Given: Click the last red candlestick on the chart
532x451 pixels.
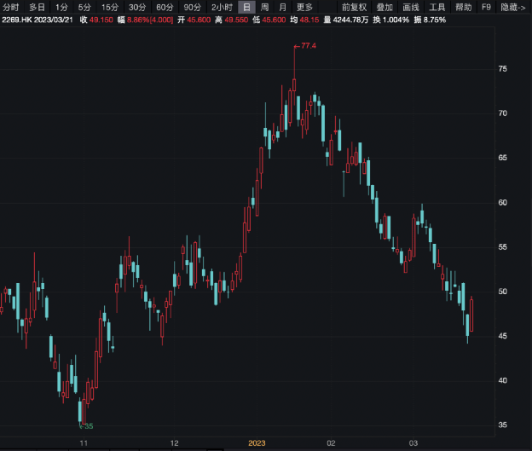Looking at the screenshot, I should [471, 315].
